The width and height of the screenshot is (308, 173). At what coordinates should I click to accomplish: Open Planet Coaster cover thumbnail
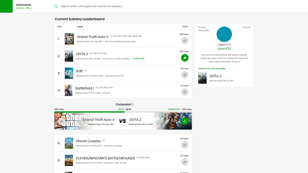pos(69,143)
